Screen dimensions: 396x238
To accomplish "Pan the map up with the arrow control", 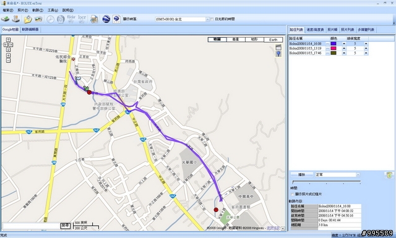I will [8, 40].
